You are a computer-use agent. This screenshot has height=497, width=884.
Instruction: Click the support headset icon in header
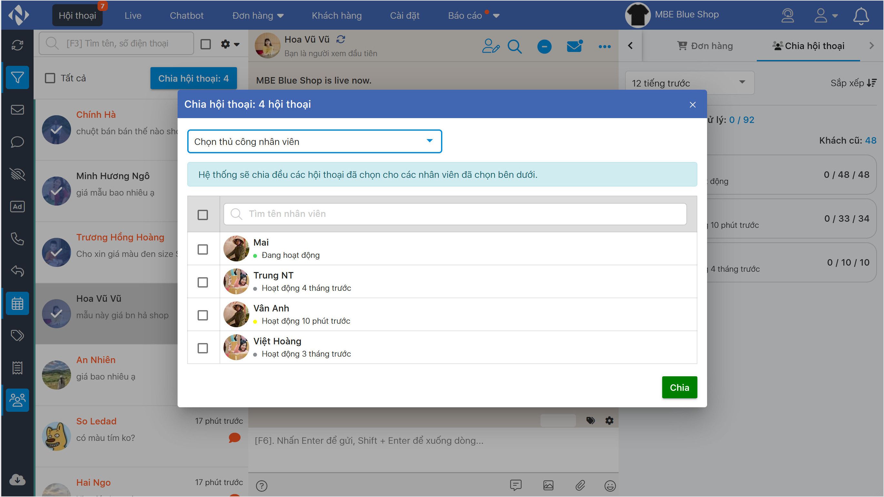point(787,15)
